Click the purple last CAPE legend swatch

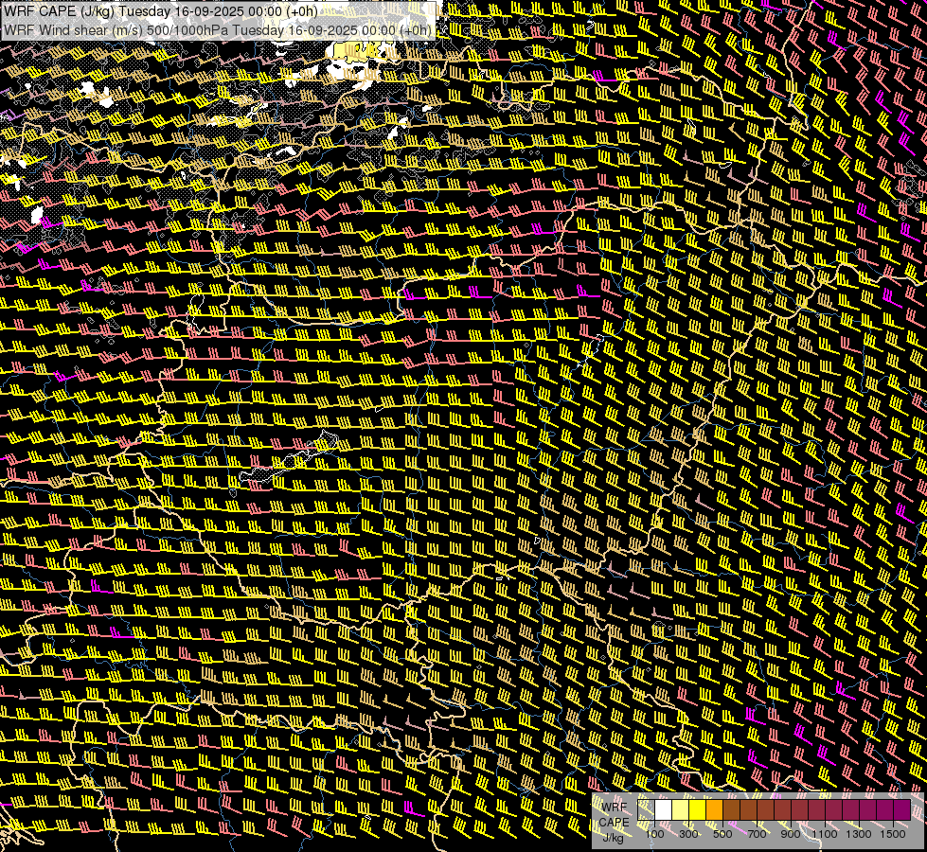902,810
